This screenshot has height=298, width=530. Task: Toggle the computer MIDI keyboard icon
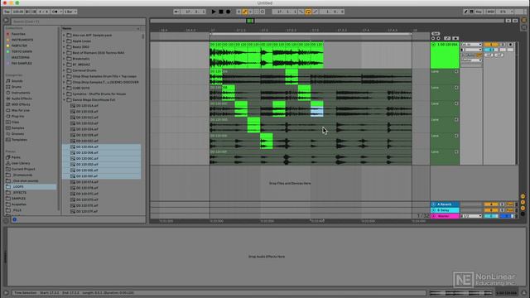tap(472, 12)
